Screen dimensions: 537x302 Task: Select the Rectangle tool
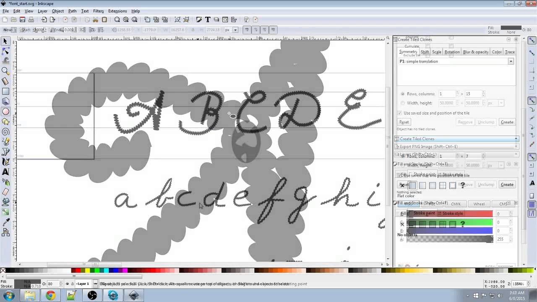(5, 91)
